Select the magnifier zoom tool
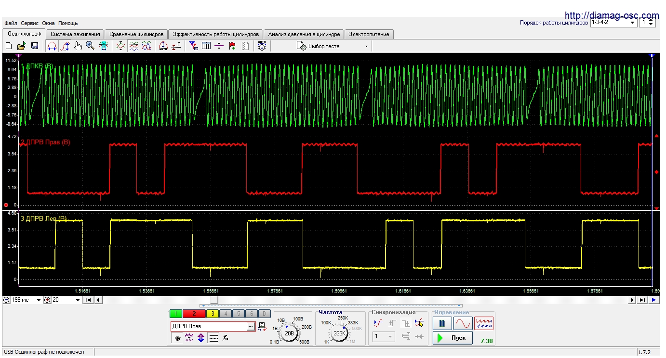The image size is (666, 358). point(90,46)
